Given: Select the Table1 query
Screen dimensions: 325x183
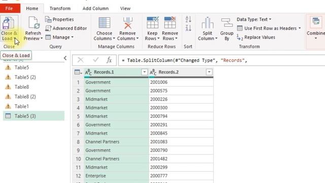Looking at the screenshot, I should point(34,106).
